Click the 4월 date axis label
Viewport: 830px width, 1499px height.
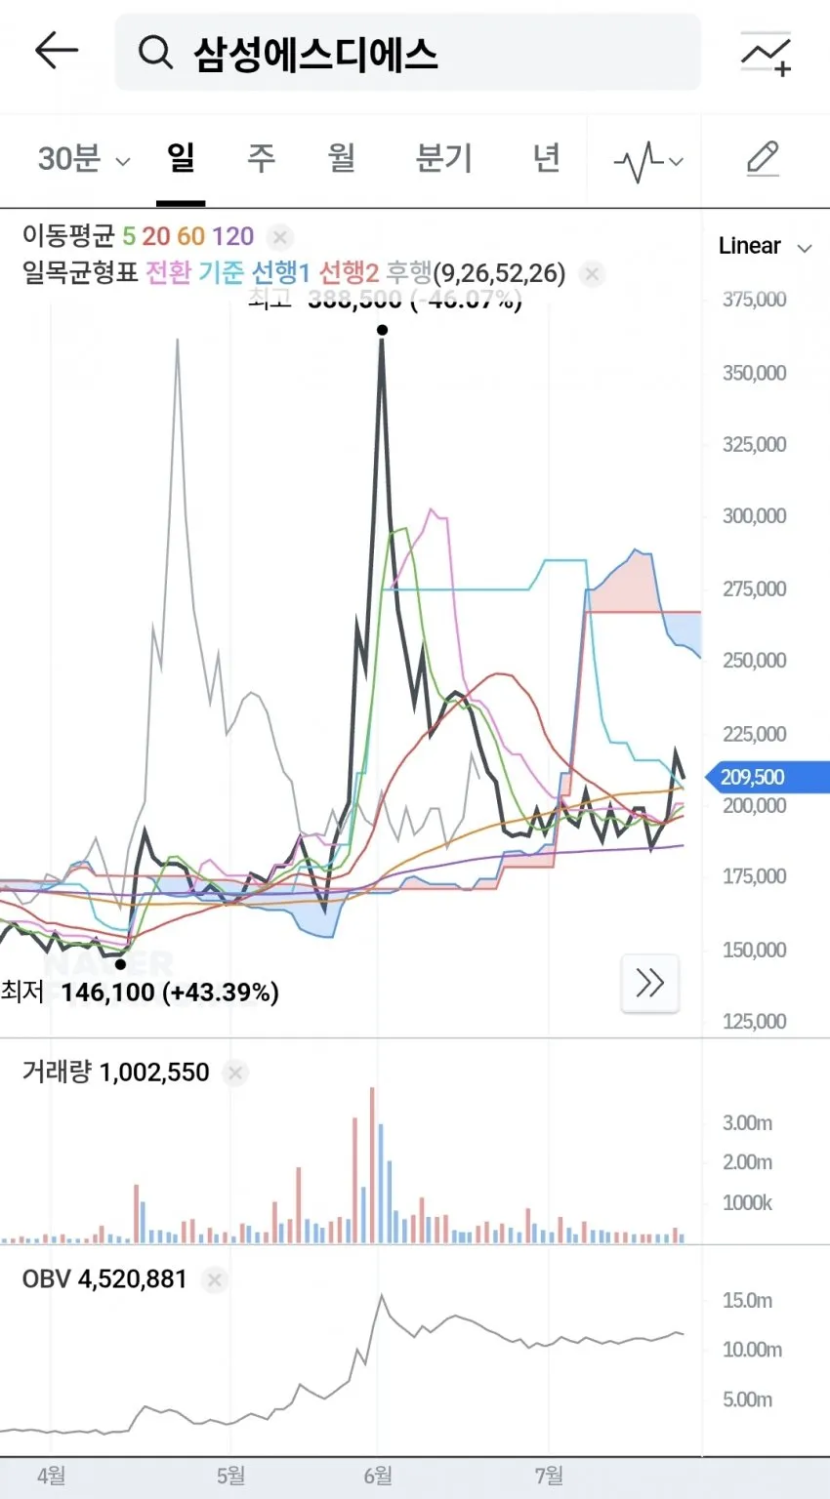coord(52,1476)
